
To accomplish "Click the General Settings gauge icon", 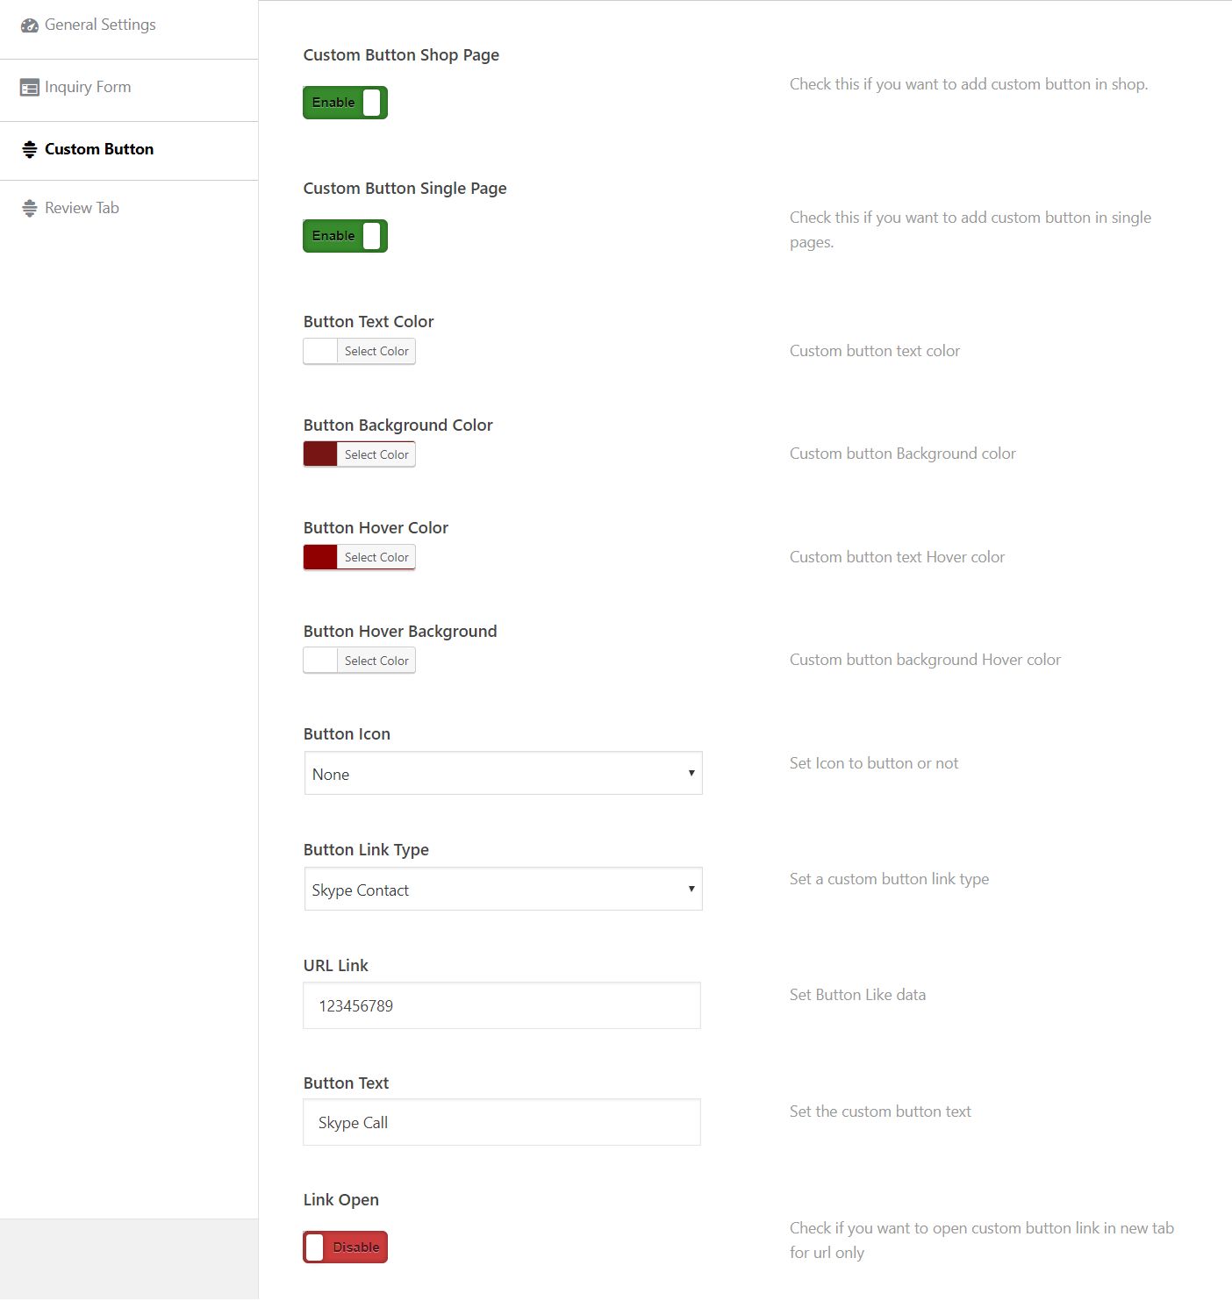I will click(x=30, y=25).
